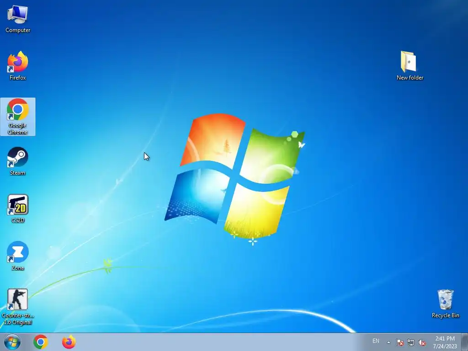This screenshot has width=468, height=351.
Task: Select the Computer desktop icon
Action: 18,18
